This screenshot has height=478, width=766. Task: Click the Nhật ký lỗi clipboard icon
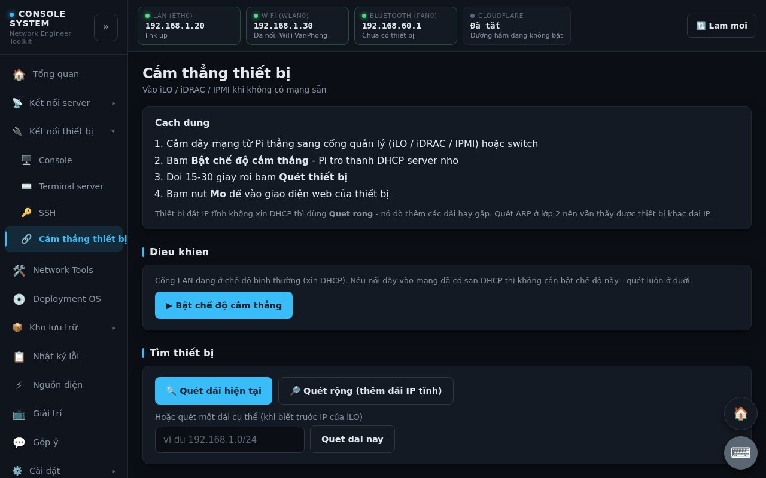[19, 357]
